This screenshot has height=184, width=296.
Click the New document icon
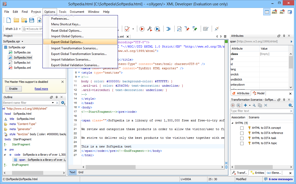[x=9, y=20]
